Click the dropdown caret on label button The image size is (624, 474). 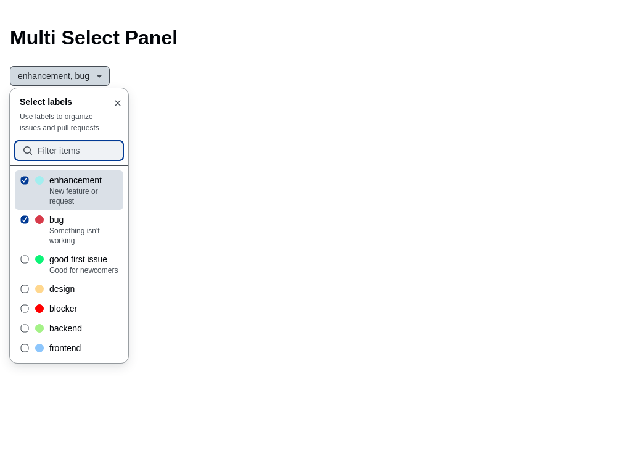click(99, 77)
